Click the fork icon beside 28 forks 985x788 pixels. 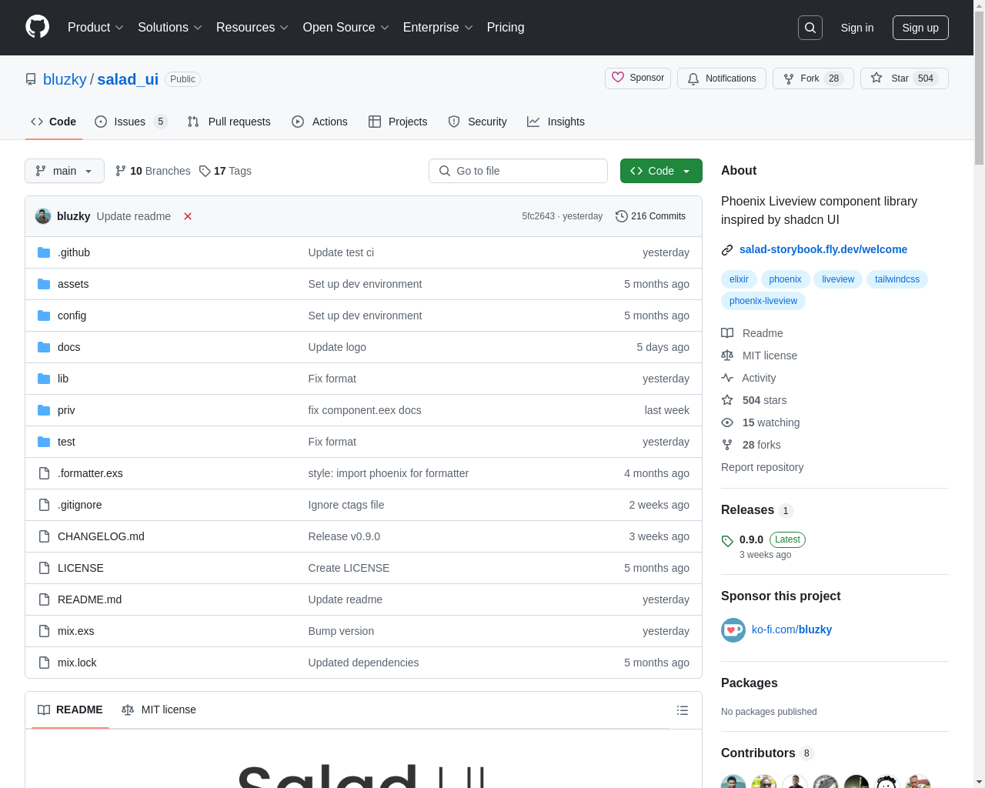(727, 445)
